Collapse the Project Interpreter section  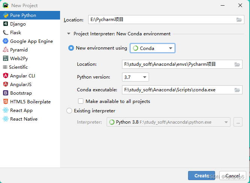69,34
